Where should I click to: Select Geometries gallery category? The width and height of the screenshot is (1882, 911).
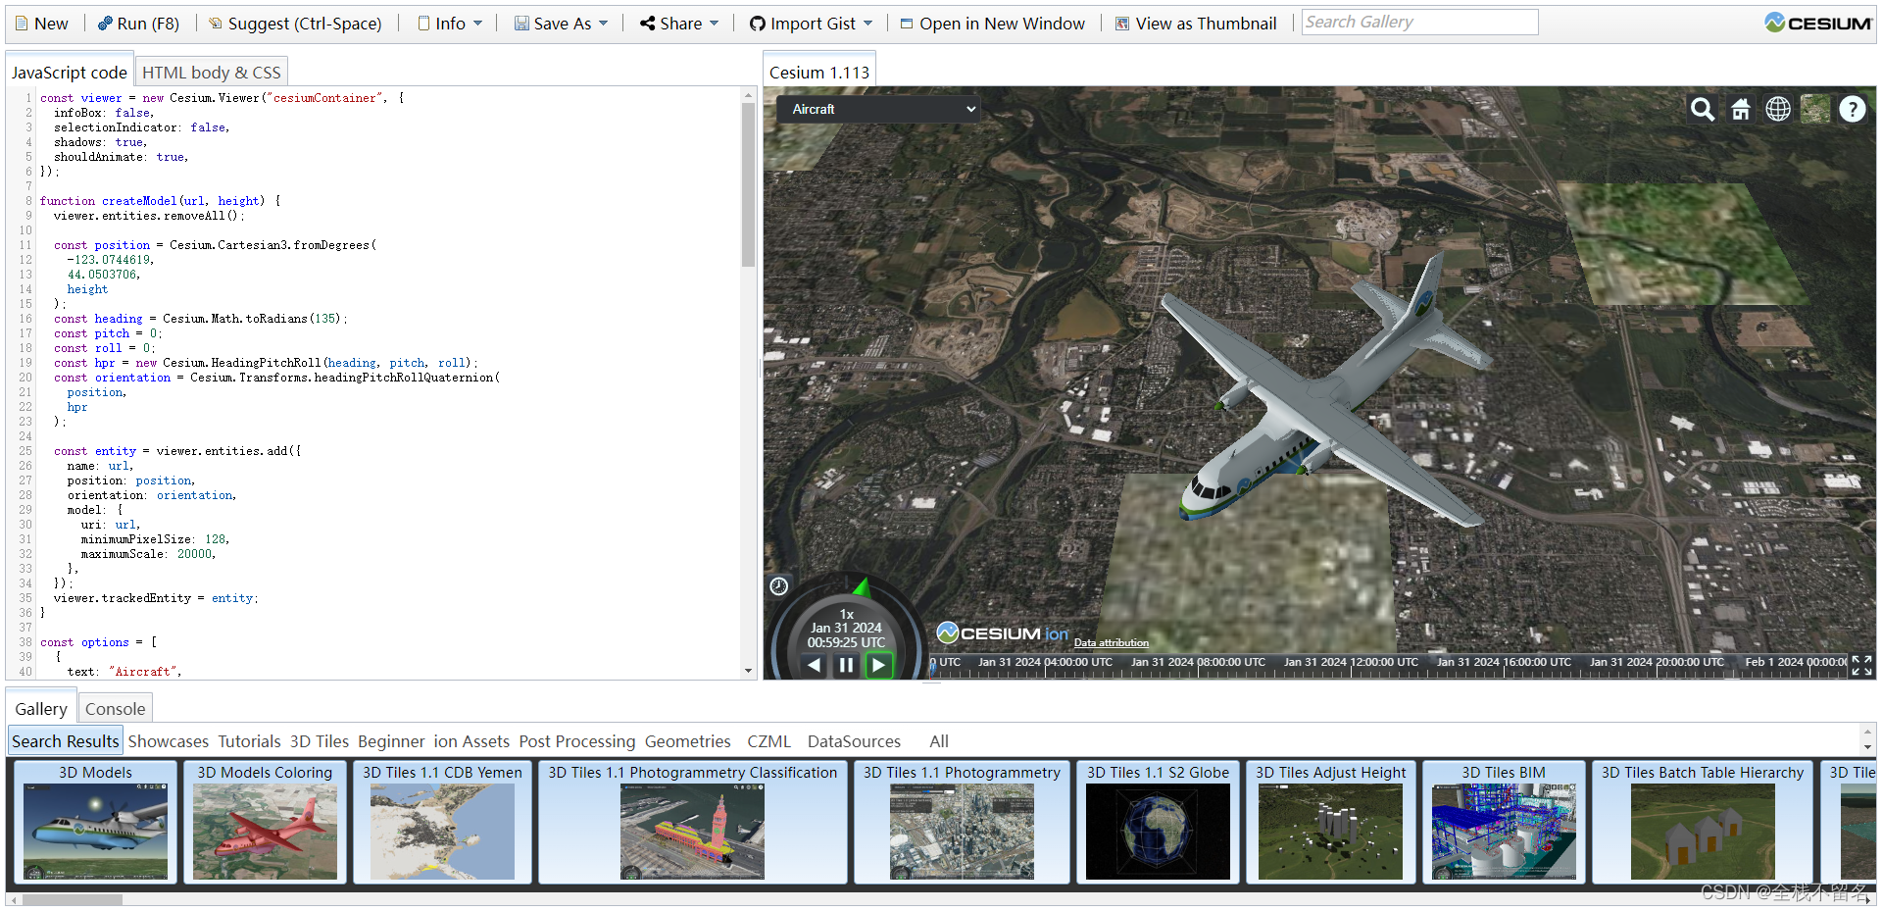click(688, 741)
